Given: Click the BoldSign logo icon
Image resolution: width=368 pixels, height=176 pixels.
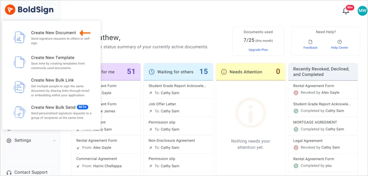Looking at the screenshot, I should [x=10, y=10].
